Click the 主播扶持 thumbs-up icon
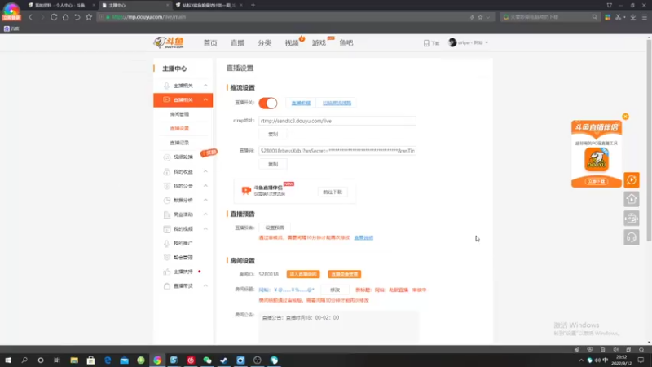The height and width of the screenshot is (367, 652). point(167,272)
